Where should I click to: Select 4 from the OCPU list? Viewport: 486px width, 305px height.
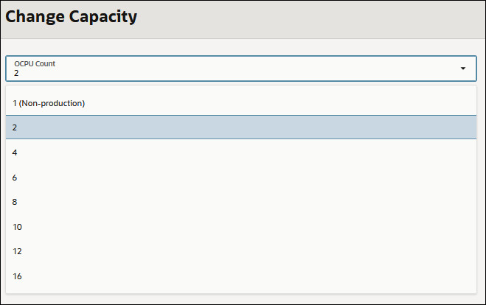click(15, 152)
